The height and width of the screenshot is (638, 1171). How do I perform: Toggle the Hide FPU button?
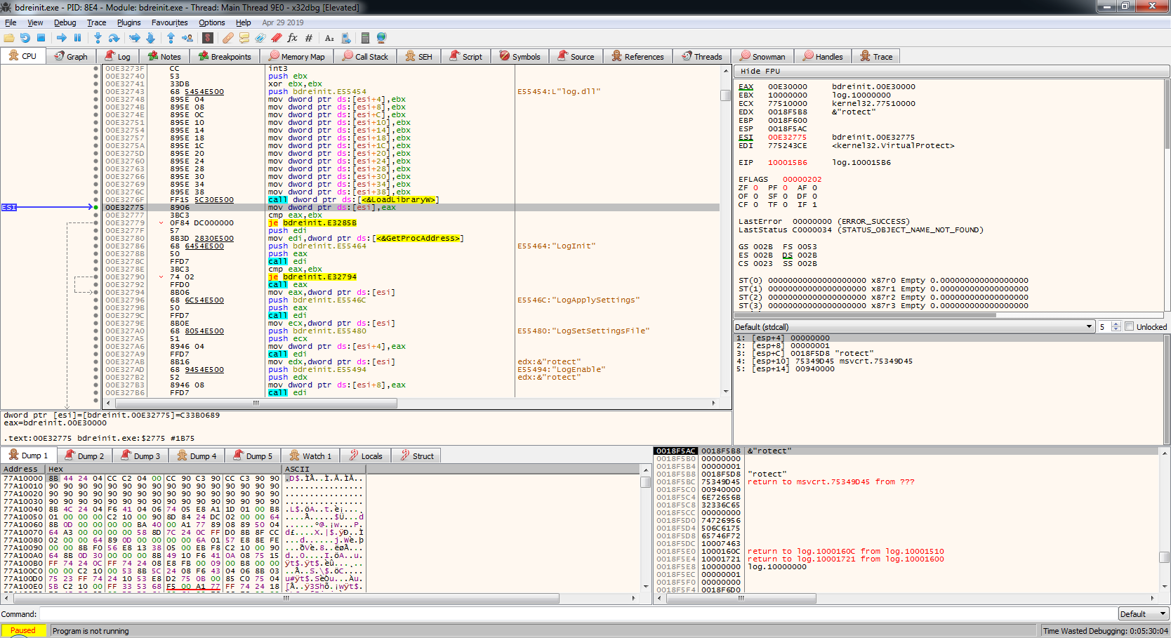coord(760,72)
